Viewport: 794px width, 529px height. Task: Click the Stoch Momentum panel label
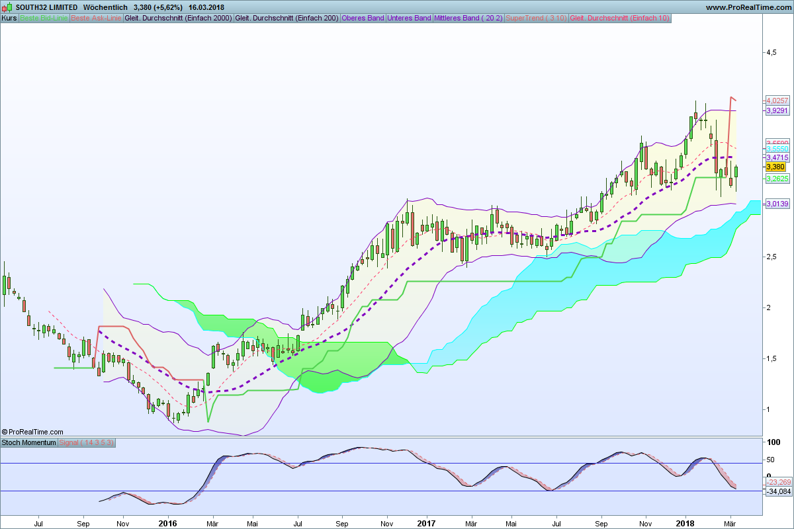(x=29, y=442)
